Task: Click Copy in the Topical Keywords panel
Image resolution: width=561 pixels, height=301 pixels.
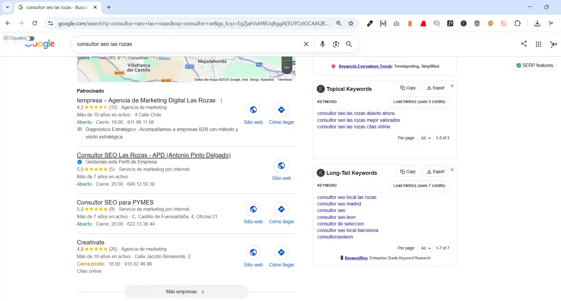Action: 408,88
